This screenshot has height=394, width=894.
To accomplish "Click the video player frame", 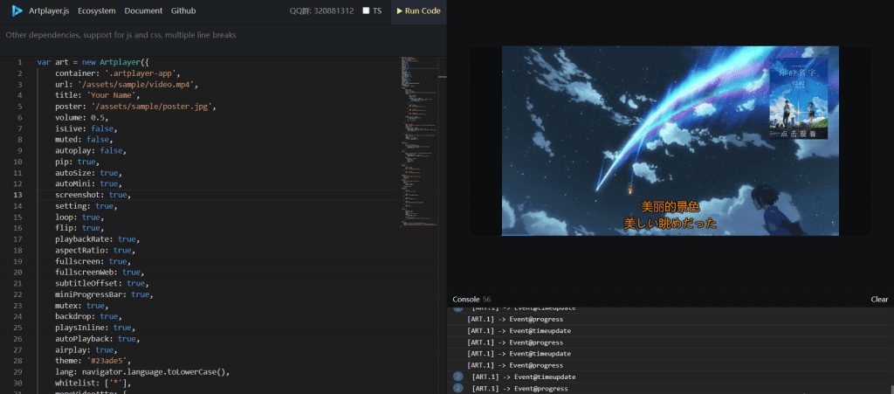I will (670, 141).
